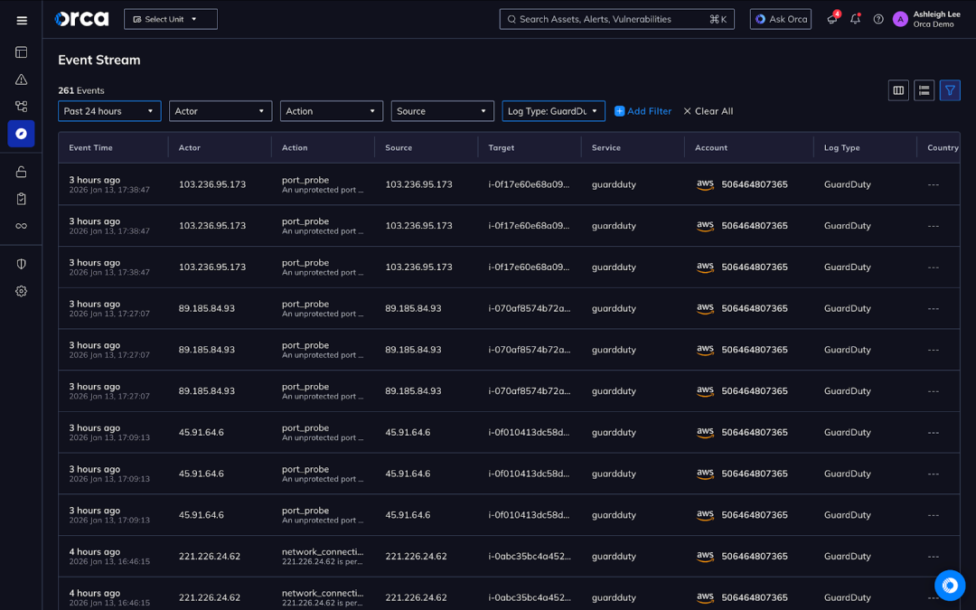Click the Add Filter button
Viewport: 976px width, 610px height.
point(643,111)
